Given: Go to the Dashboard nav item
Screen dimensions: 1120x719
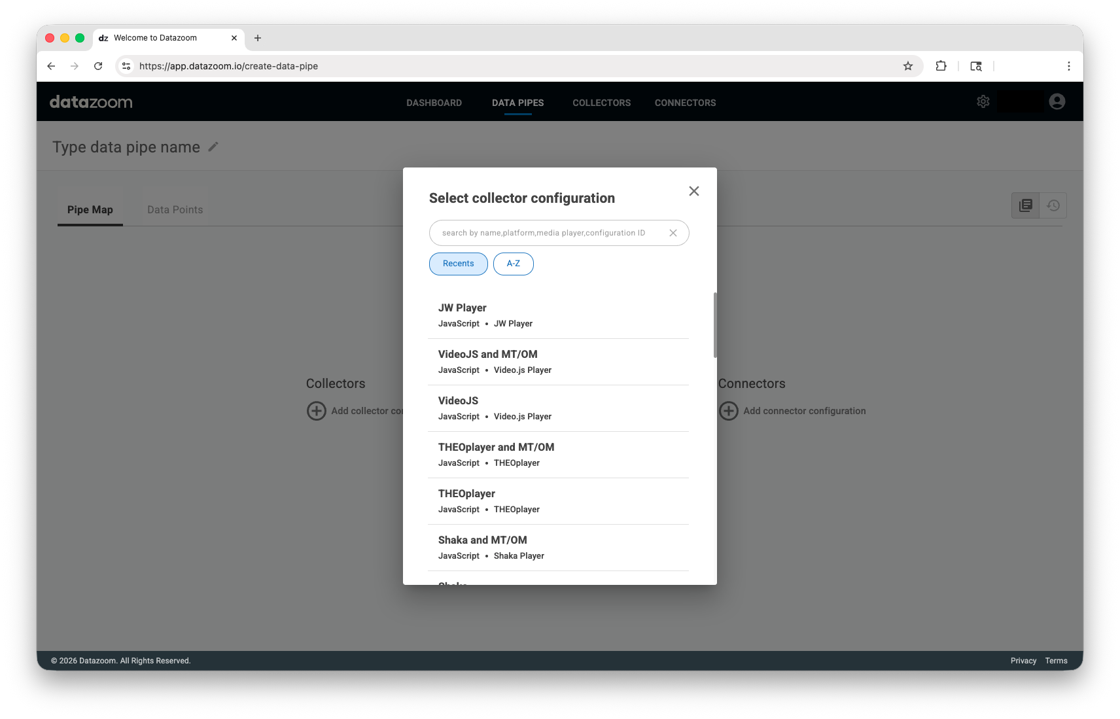Looking at the screenshot, I should (434, 103).
